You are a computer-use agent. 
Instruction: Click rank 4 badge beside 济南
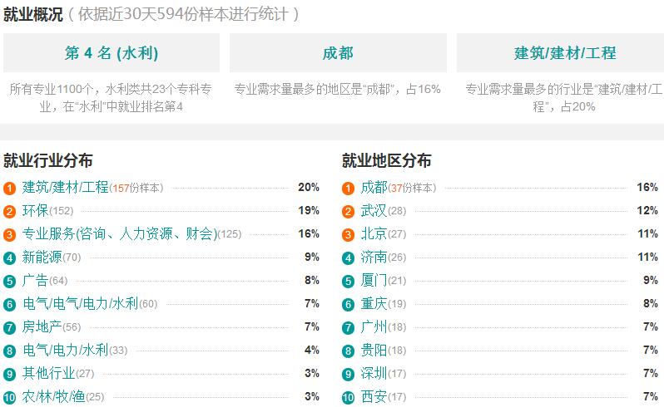(348, 257)
